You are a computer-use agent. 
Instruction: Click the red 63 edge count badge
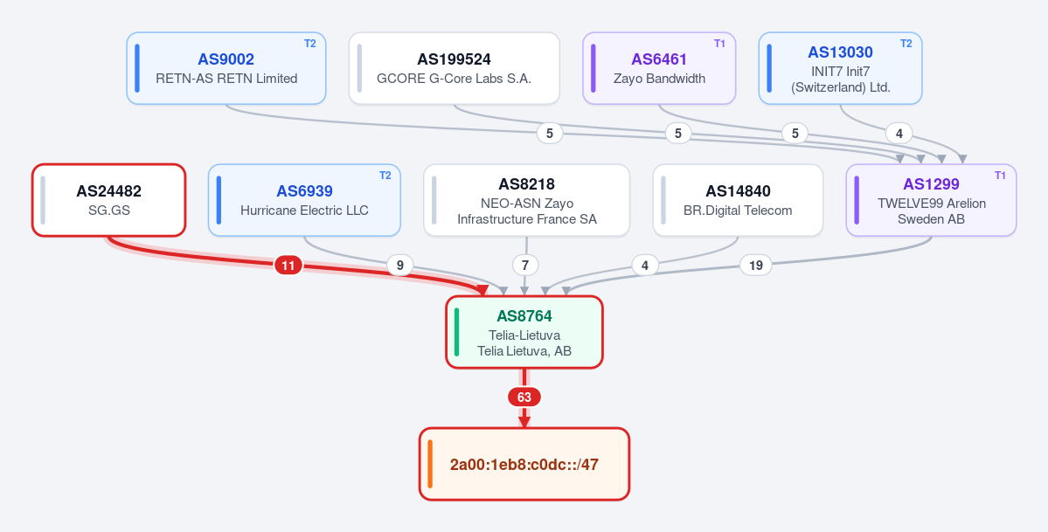point(524,397)
